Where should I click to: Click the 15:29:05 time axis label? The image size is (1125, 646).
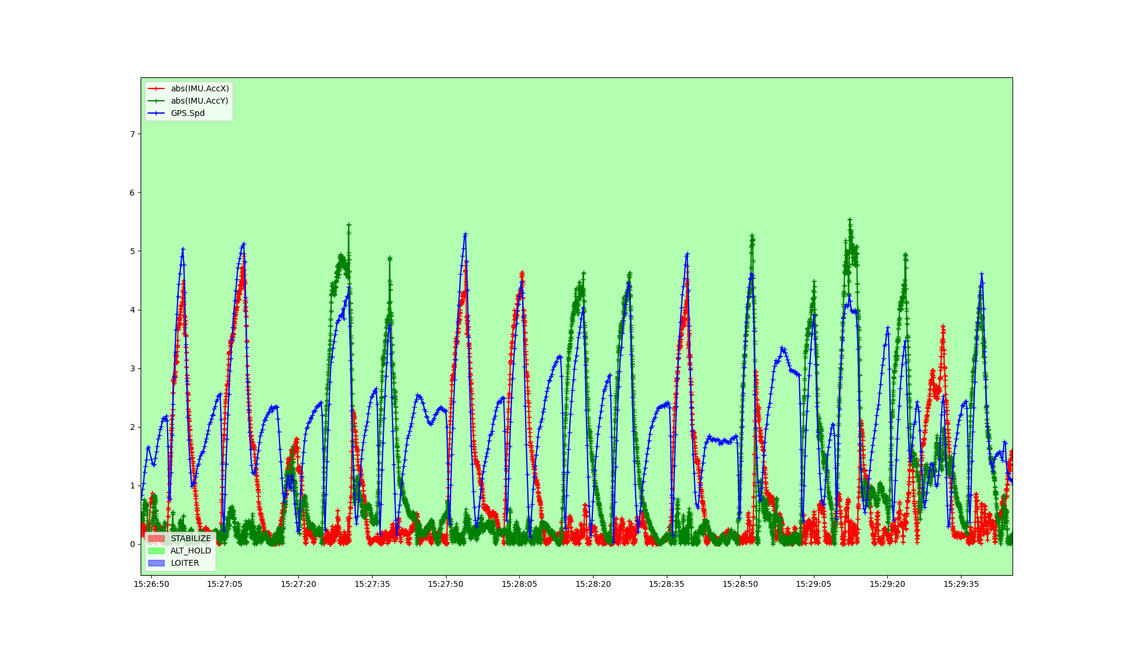pyautogui.click(x=813, y=584)
